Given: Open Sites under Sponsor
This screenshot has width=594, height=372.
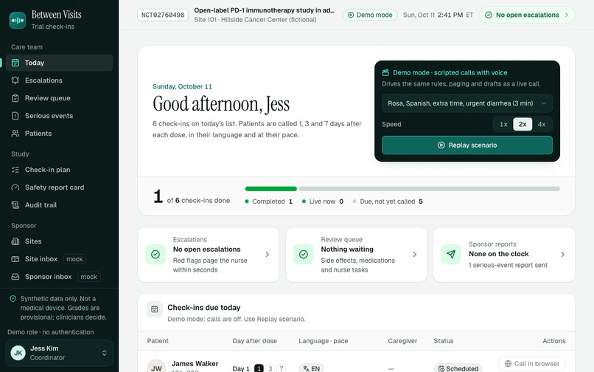Looking at the screenshot, I should 59,241.
